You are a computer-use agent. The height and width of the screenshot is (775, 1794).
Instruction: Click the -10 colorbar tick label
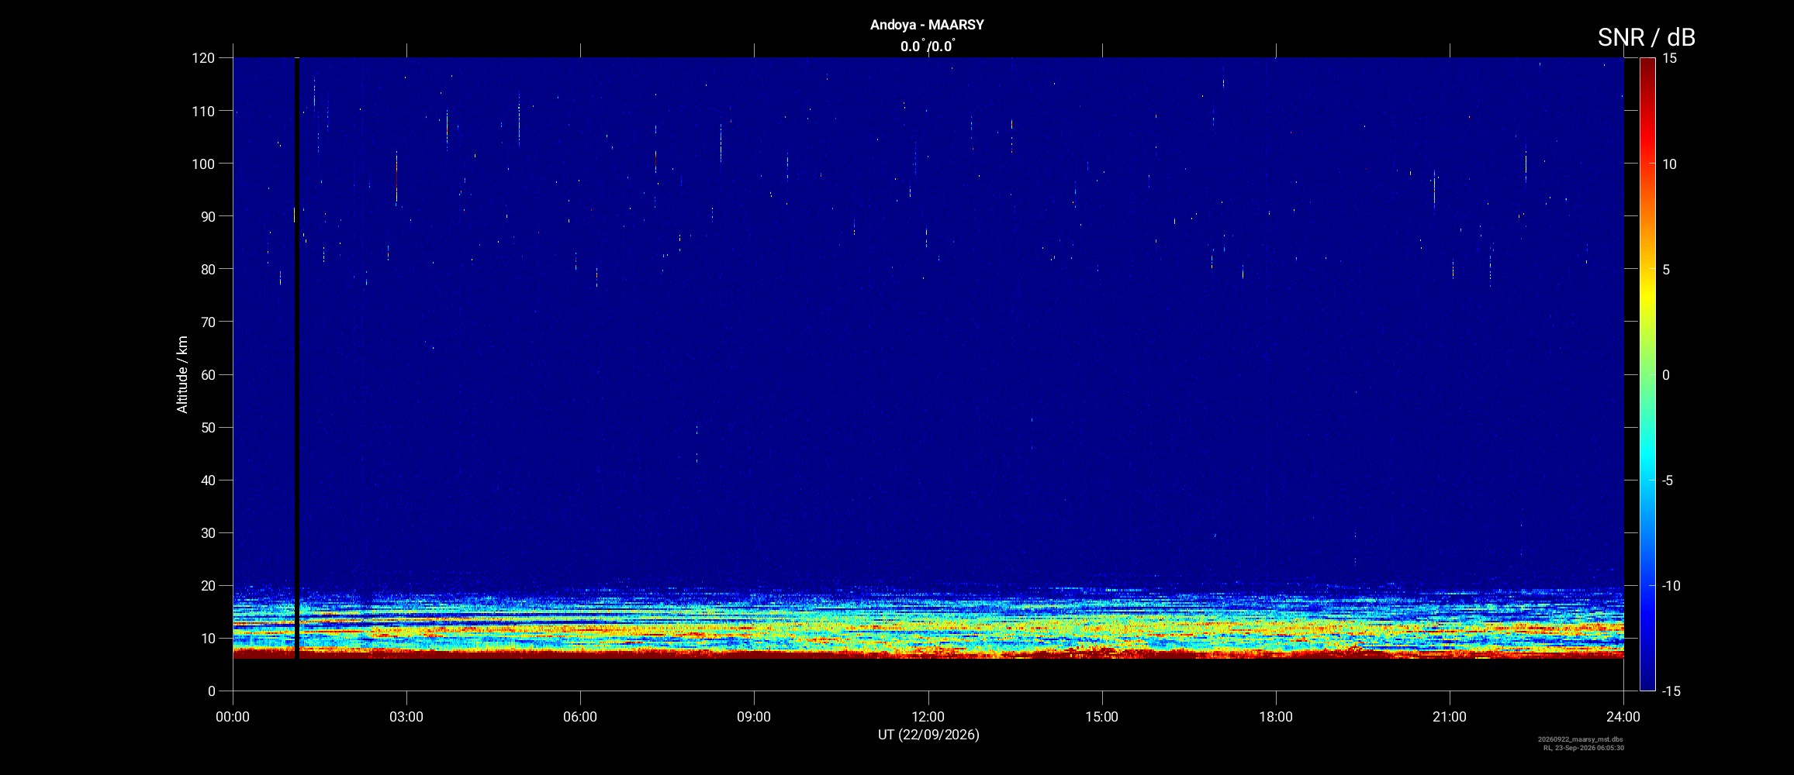point(1671,586)
